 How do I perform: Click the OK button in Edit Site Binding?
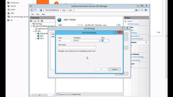tap(101, 69)
